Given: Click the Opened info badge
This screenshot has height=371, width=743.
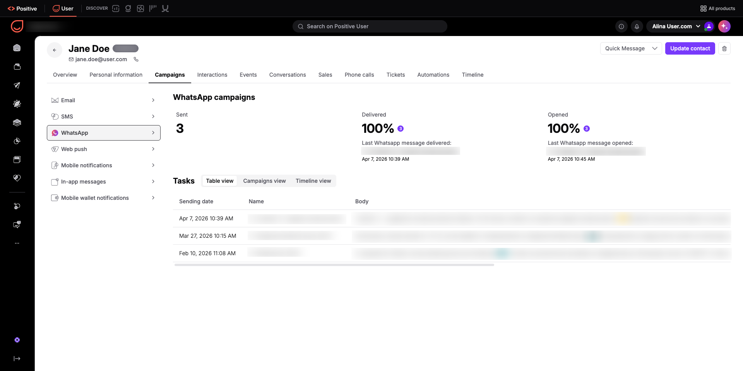Looking at the screenshot, I should coord(586,129).
